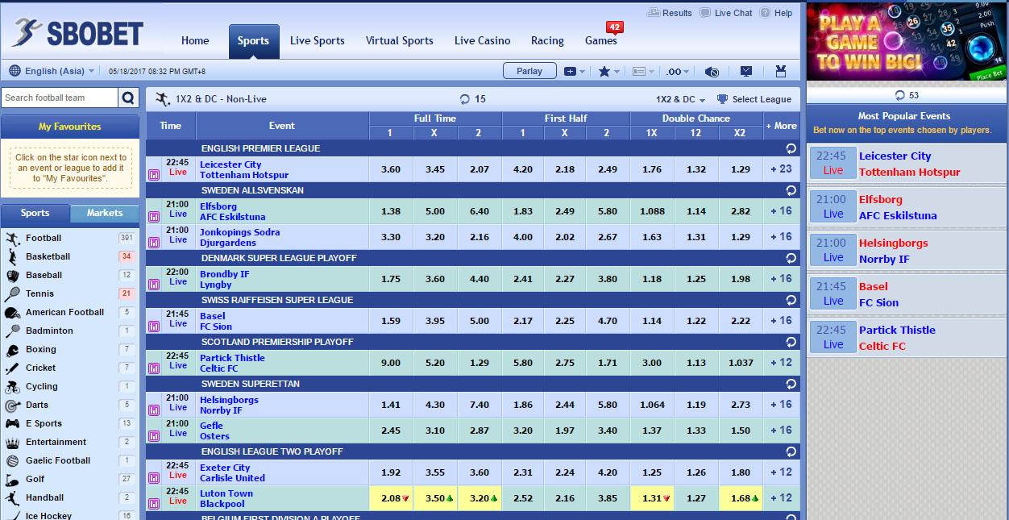Refresh Sweden Superettan section
The width and height of the screenshot is (1009, 520).
[791, 384]
